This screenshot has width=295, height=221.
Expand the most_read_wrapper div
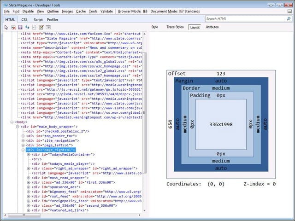29,178
